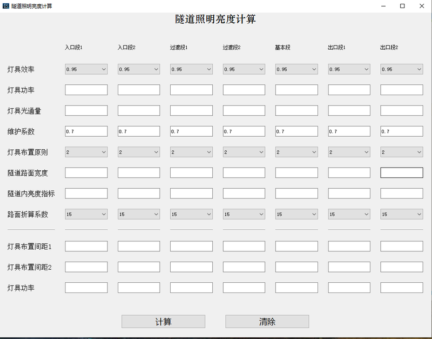Open 路面折算系数 dropdown for 入口段1
432x339 pixels.
pos(86,214)
